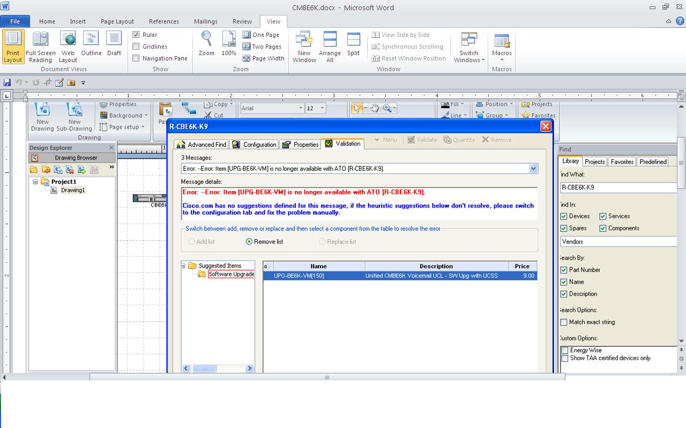Screen dimensions: 686x428
Task: Open a New Window
Action: point(304,47)
